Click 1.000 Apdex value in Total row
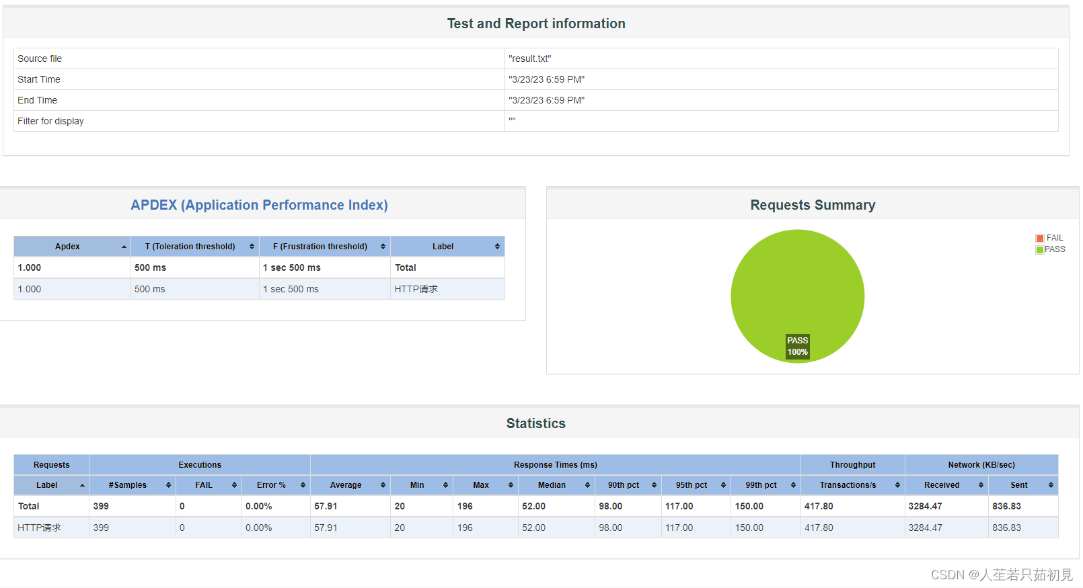This screenshot has width=1083, height=588. pyautogui.click(x=30, y=267)
